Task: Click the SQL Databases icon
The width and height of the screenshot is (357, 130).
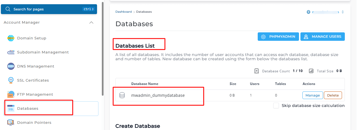Action: 11,109
